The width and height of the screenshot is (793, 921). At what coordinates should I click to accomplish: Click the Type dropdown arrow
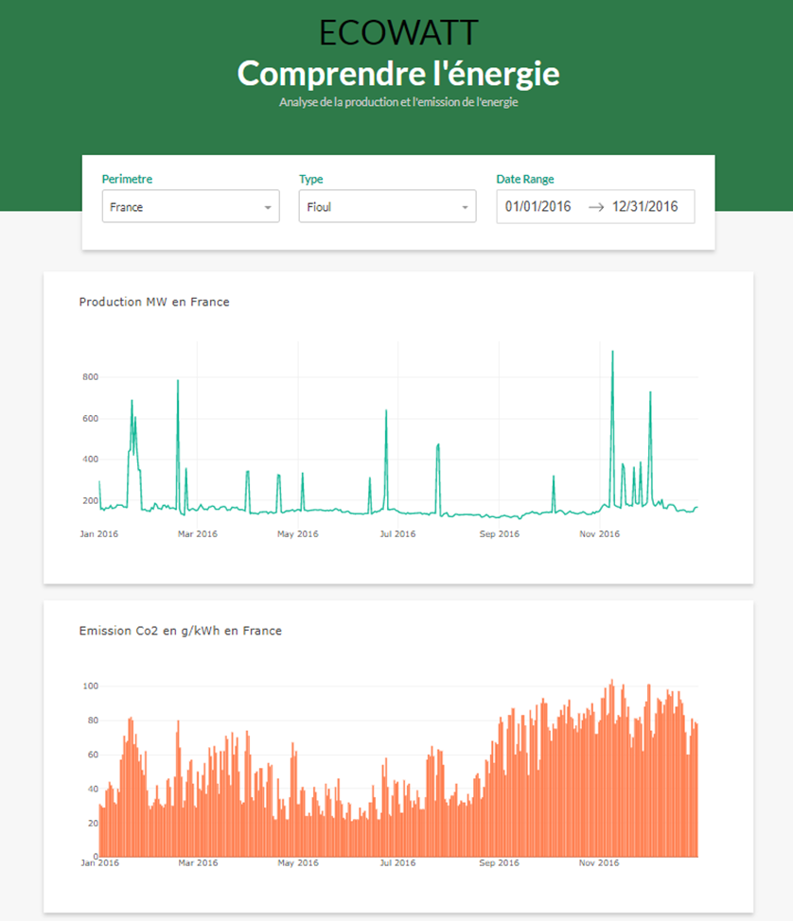click(x=466, y=206)
